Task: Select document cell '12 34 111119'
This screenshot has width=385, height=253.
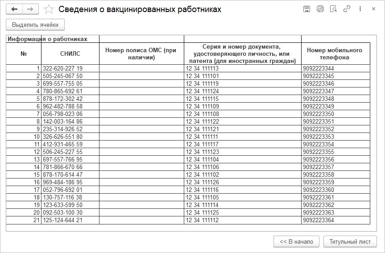Action: [x=243, y=83]
